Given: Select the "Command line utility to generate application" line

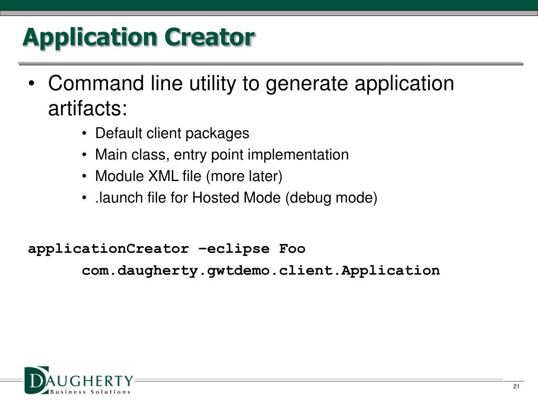Looking at the screenshot, I should (x=251, y=83).
